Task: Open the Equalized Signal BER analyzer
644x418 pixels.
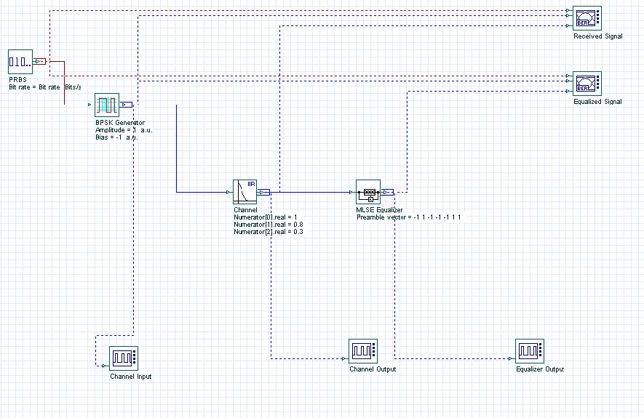Action: tap(586, 84)
